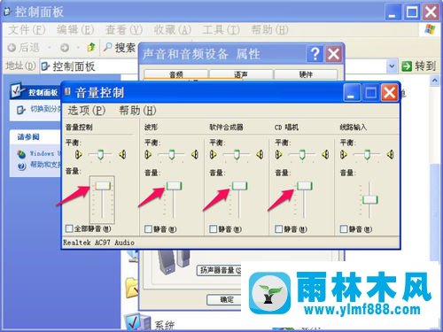The image size is (443, 332).
Task: Mute the 软件合成器 channel checkbox
Action: coord(213,229)
